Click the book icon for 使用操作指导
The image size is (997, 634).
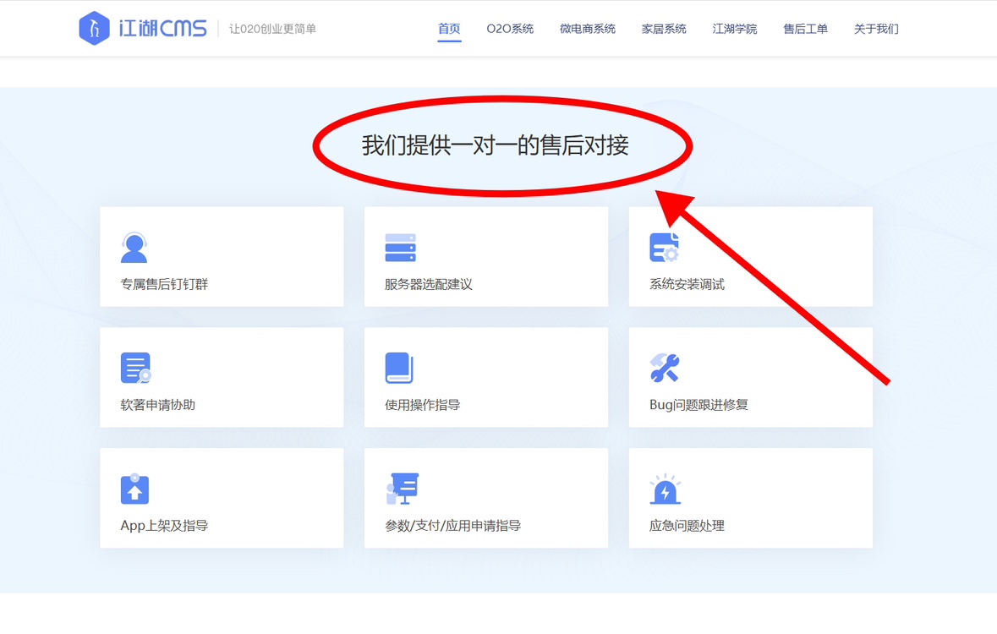(x=399, y=368)
